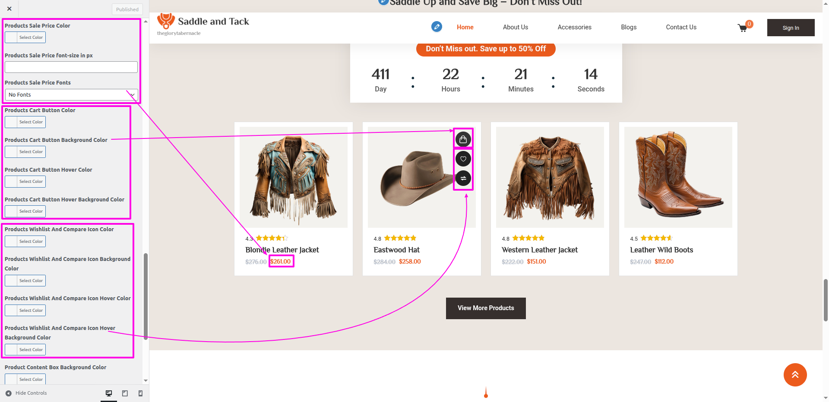Open Products Cart Button Background Color picker

pyautogui.click(x=25, y=152)
